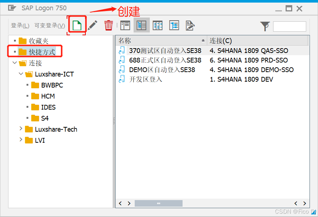The image size is (318, 217).
Task: Select the BWBPC folder
Action: [47, 85]
